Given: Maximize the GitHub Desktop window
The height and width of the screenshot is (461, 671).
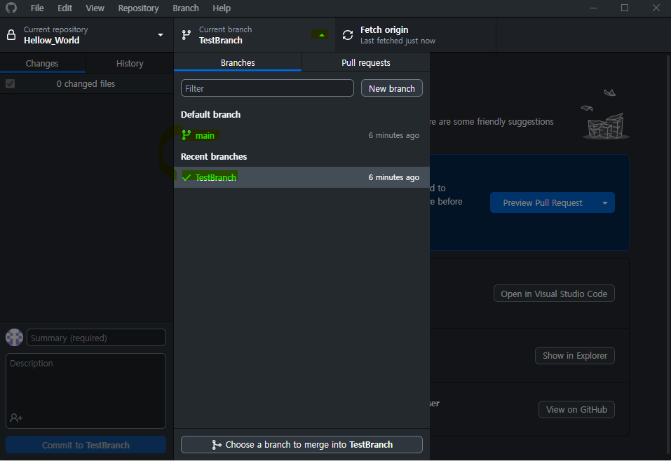Looking at the screenshot, I should (x=625, y=8).
